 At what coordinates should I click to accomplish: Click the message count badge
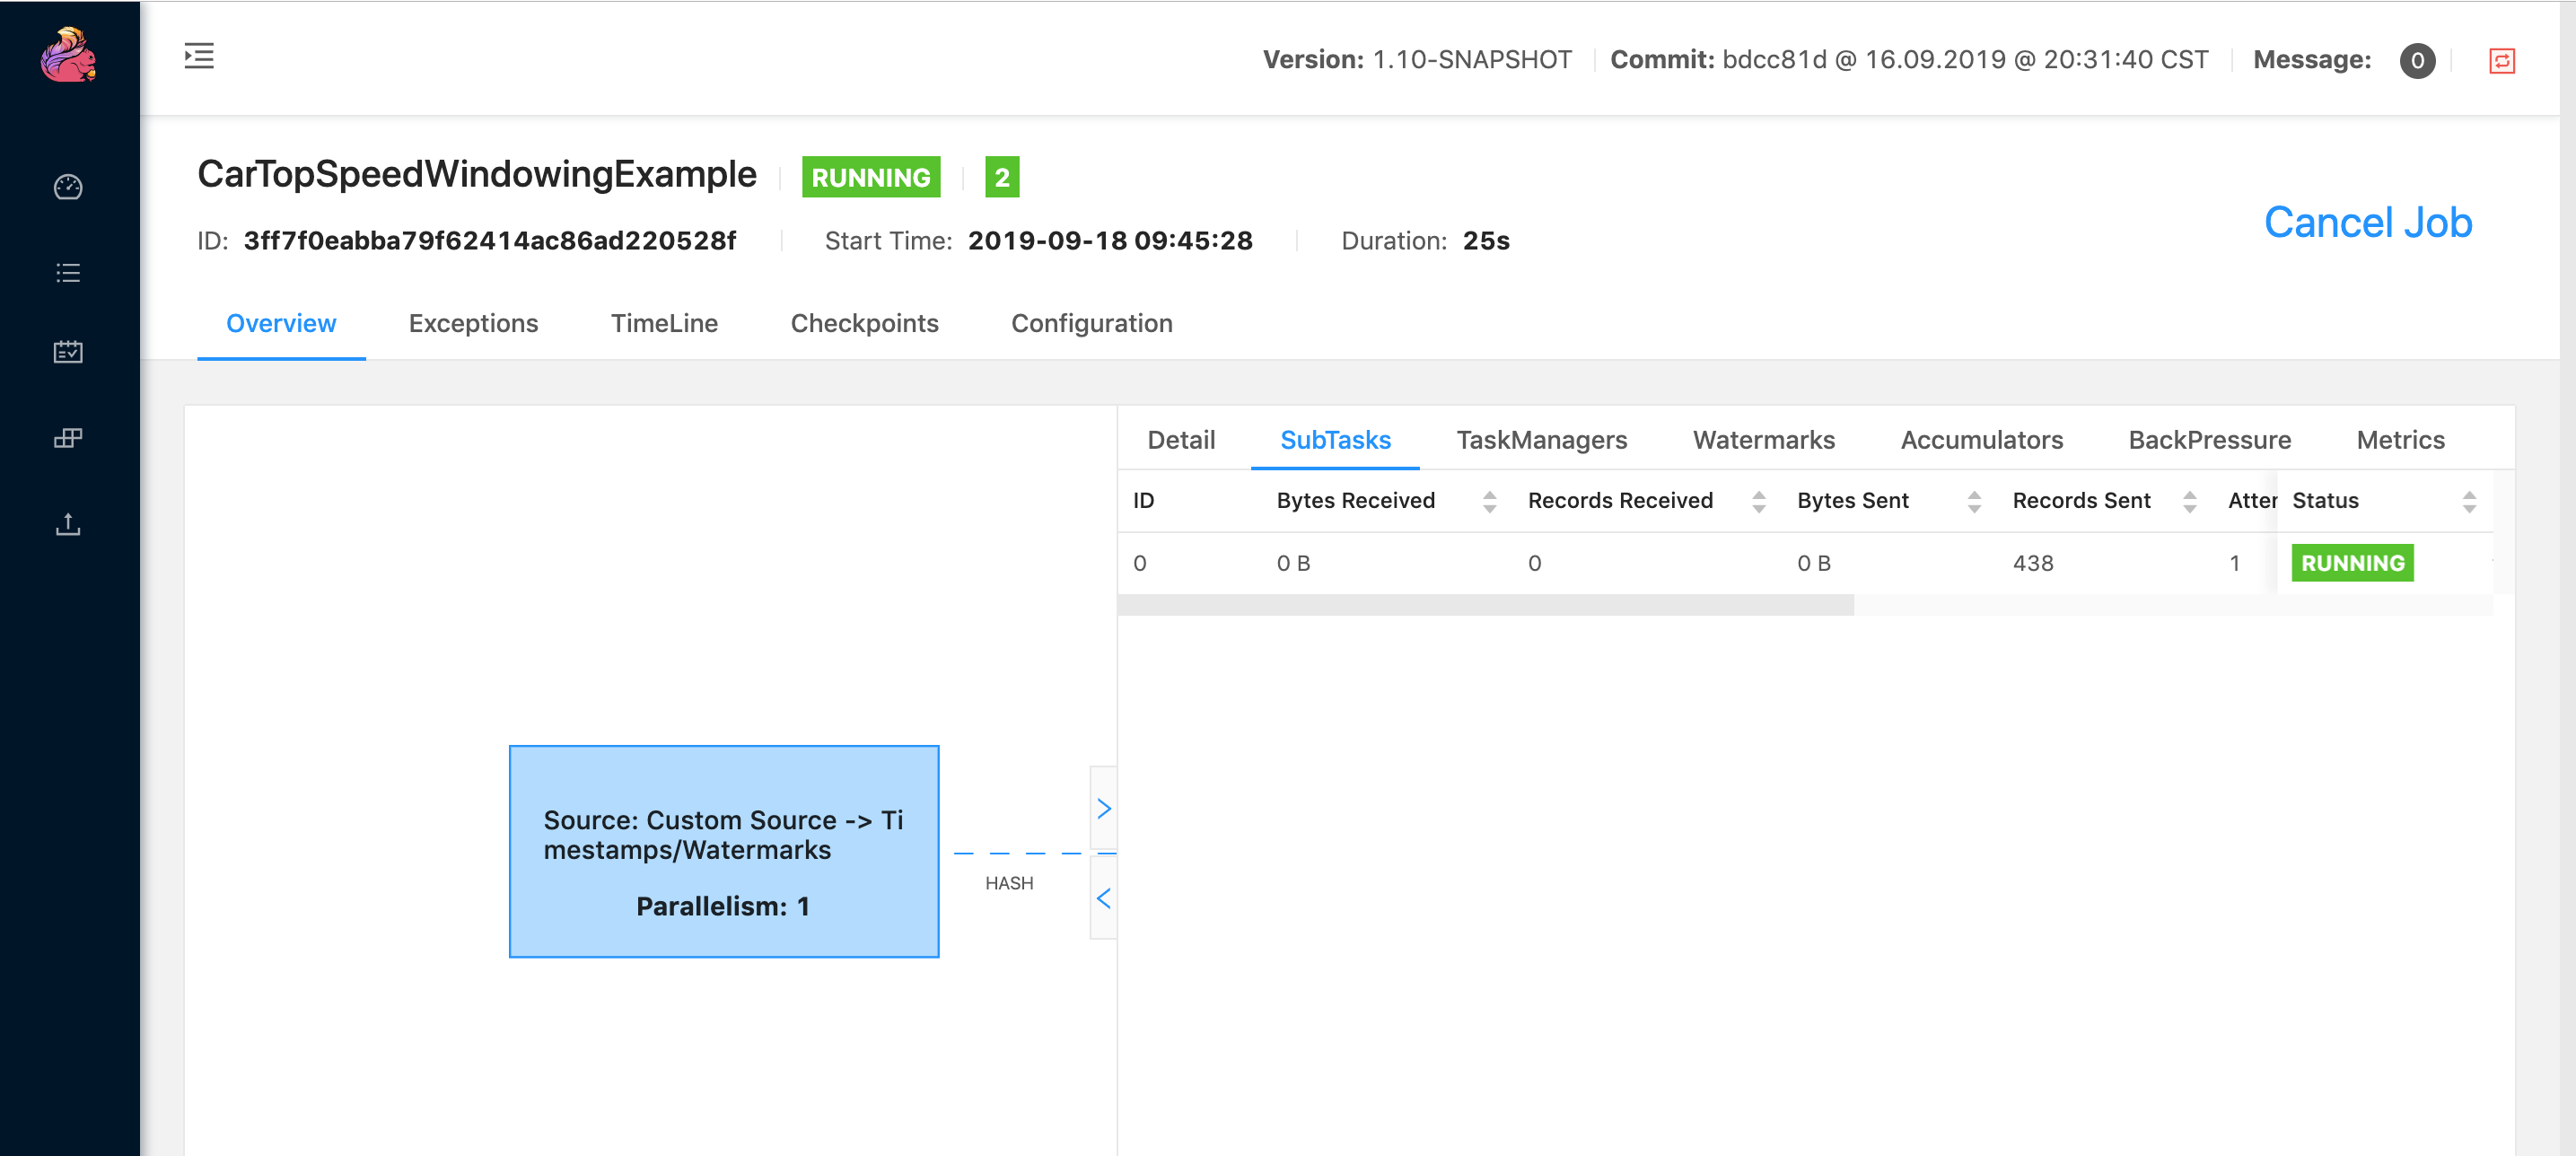[x=2416, y=61]
